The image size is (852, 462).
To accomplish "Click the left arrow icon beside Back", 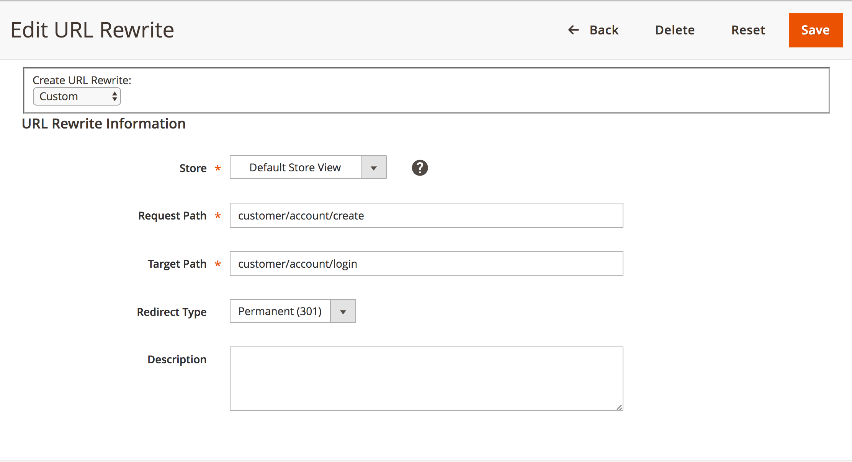I will coord(573,30).
